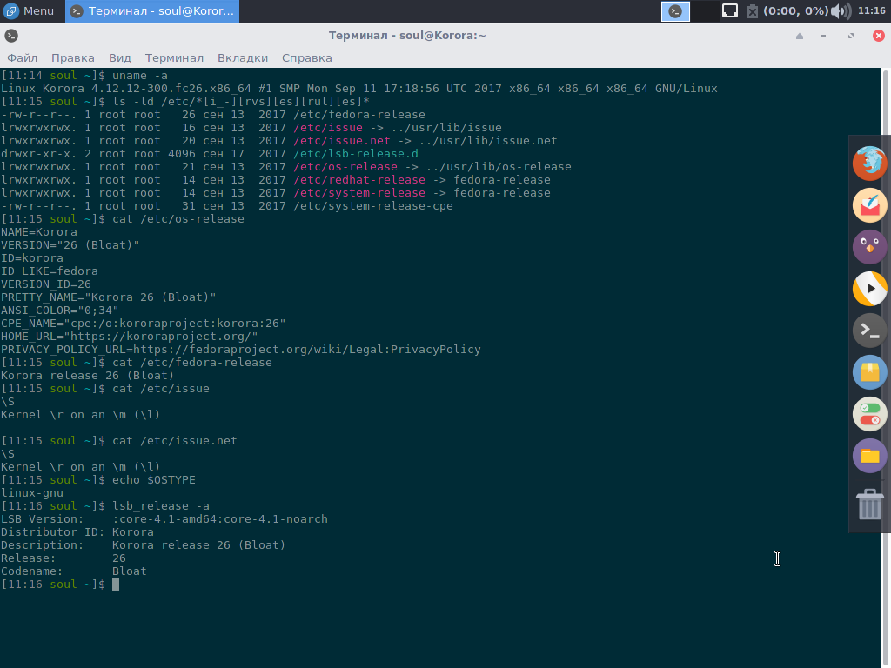Click the 'VERSION_ID=26' line
The image size is (891, 668).
(46, 284)
